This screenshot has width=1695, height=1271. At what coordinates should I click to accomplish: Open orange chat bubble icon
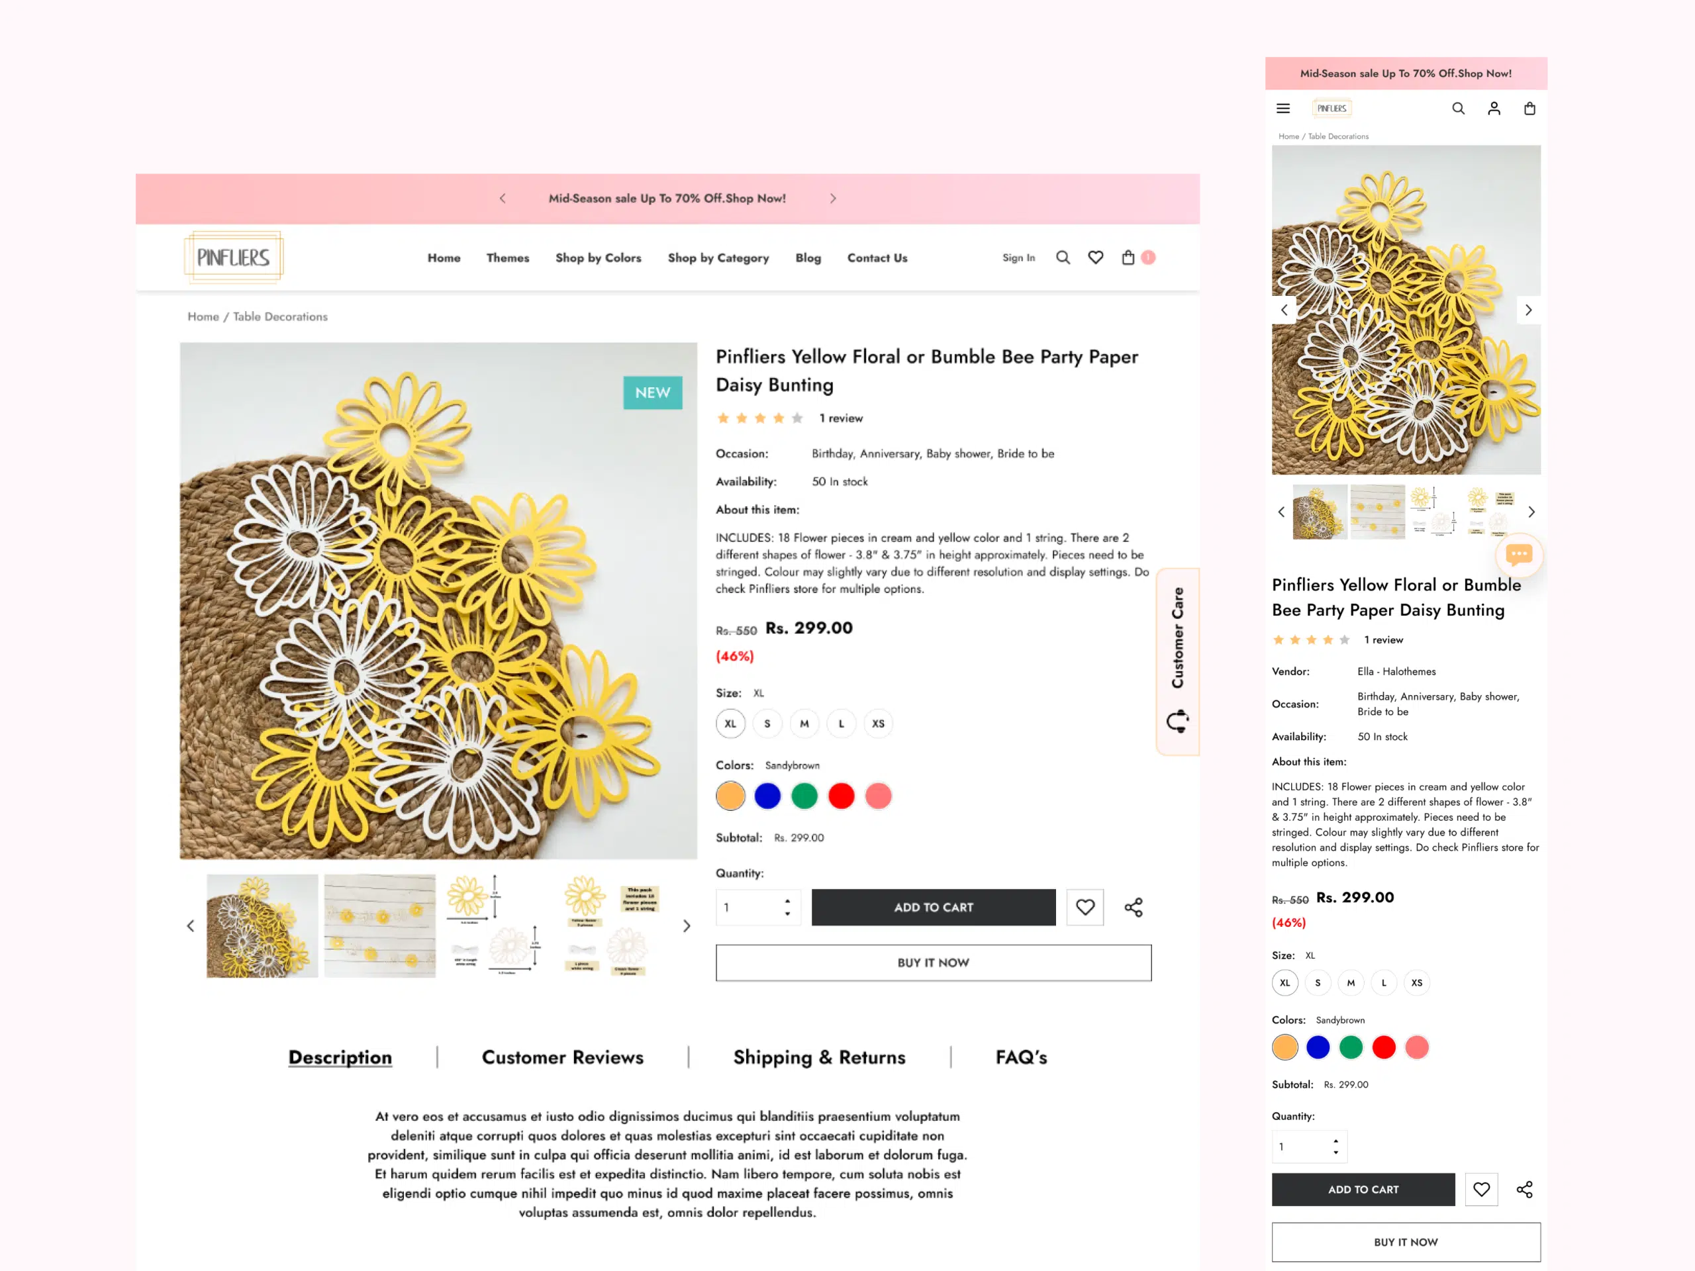point(1519,554)
